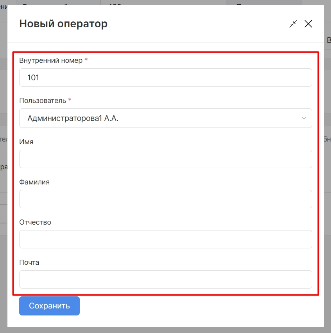Click the "Внутренний номер" field containing 101

(x=165, y=78)
